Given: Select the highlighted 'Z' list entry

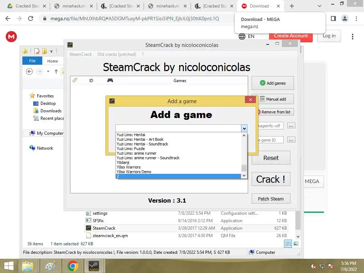Looking at the screenshot, I should tap(178, 176).
